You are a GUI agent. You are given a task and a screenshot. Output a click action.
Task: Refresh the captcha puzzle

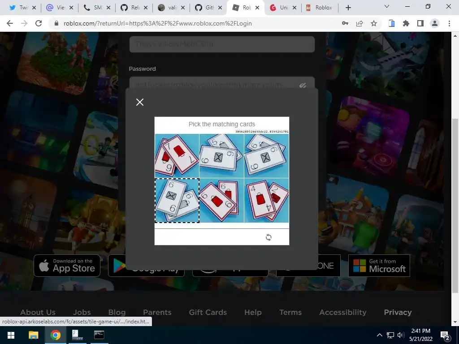pos(268,237)
